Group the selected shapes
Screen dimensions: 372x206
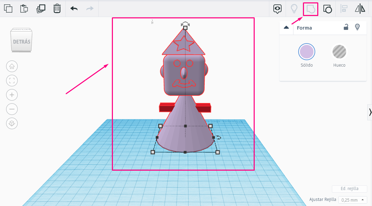[x=310, y=9]
